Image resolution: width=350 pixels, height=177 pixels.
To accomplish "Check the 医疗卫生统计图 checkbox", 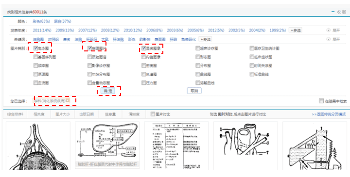I will click(x=252, y=48).
